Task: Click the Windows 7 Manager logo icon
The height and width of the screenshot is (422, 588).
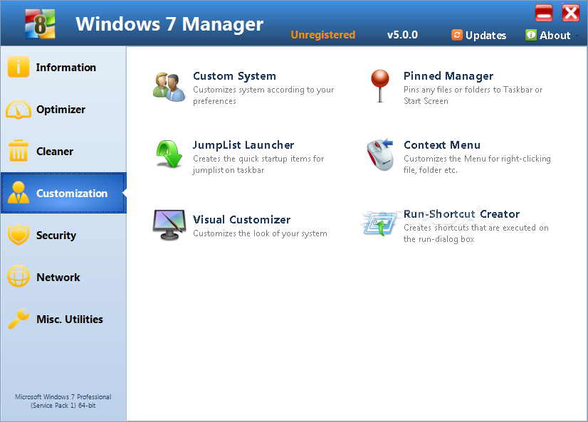Action: click(40, 24)
